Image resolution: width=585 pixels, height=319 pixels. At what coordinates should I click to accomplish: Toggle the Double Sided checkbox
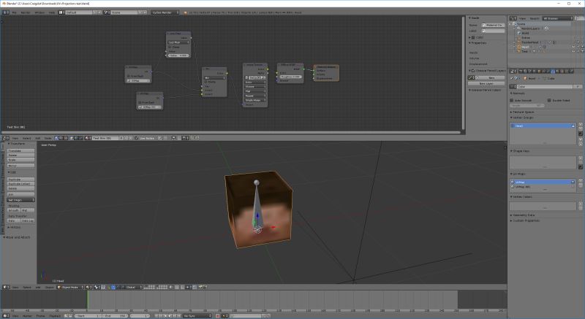click(549, 100)
